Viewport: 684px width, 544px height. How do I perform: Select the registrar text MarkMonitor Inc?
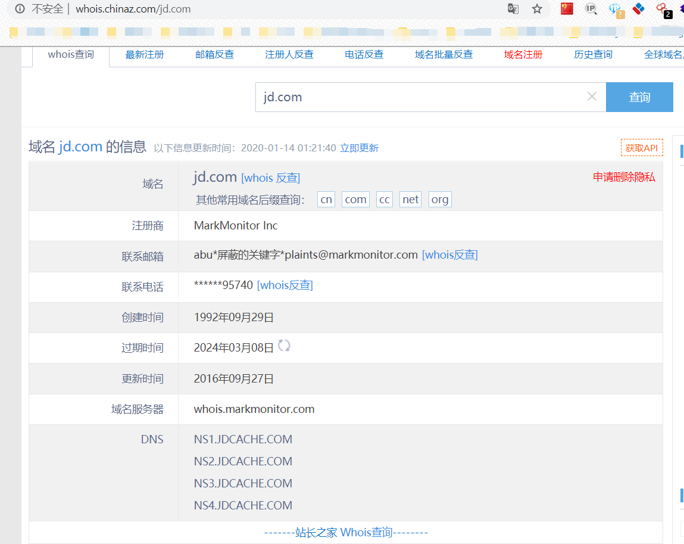click(236, 225)
